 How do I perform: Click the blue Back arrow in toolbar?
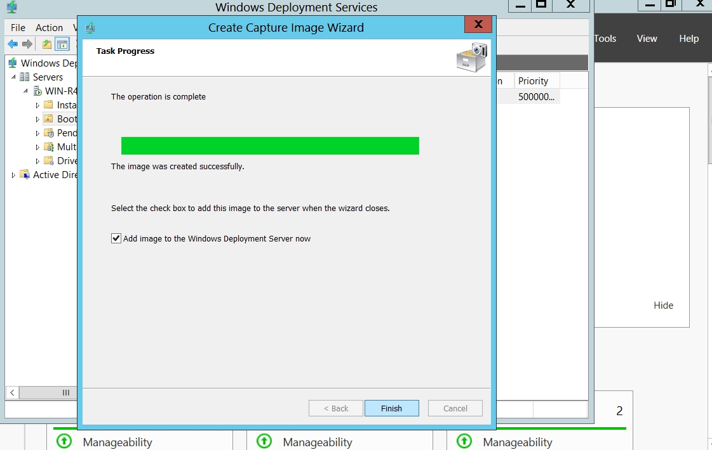click(x=13, y=44)
